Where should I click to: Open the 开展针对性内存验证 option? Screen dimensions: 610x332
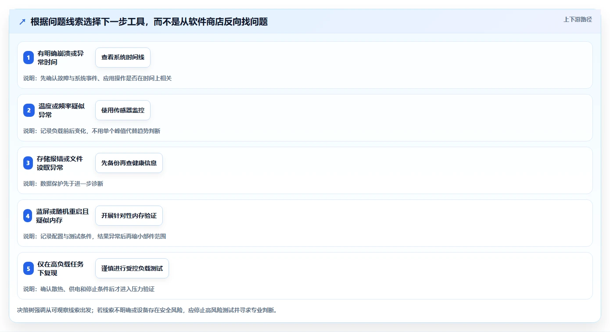[x=129, y=216]
